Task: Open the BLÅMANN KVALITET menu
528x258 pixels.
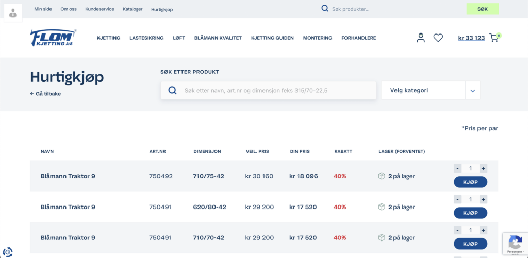Action: pyautogui.click(x=218, y=38)
